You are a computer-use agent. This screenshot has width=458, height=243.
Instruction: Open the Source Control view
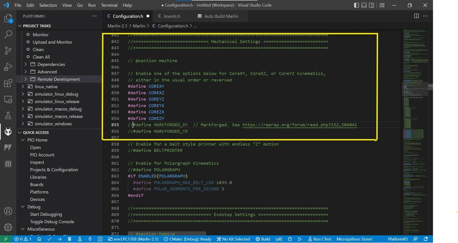[x=8, y=51]
